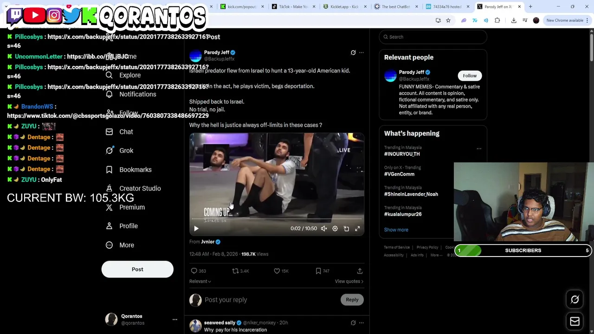The height and width of the screenshot is (334, 594).
Task: Play the video in the post
Action: pos(196,228)
